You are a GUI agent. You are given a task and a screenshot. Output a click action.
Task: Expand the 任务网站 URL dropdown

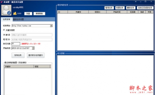point(51,26)
